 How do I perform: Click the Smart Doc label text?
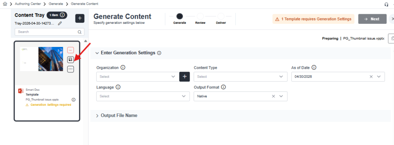(33, 90)
